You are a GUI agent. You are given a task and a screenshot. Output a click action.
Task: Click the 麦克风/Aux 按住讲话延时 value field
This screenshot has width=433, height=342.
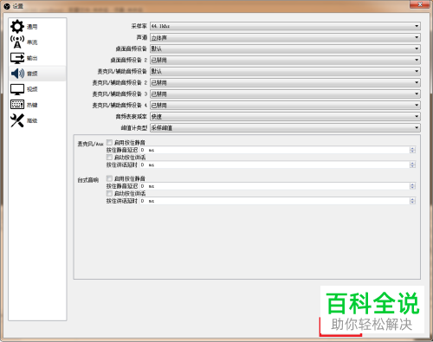pos(278,165)
